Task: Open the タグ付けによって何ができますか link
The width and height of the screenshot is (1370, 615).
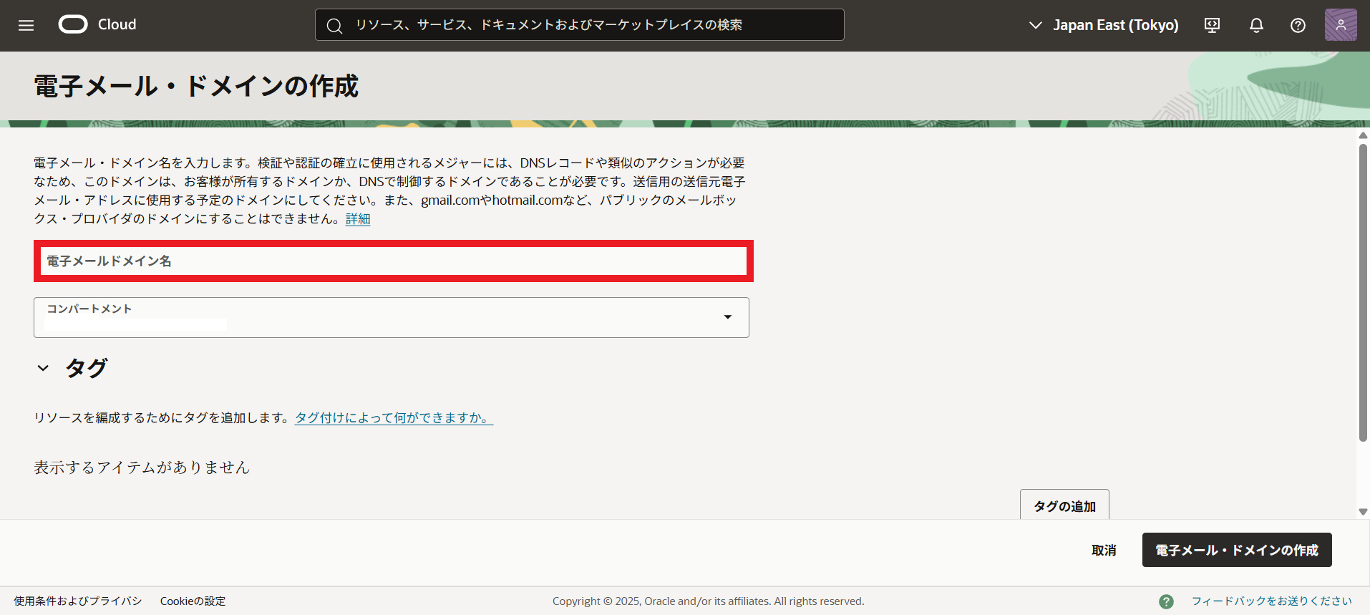Action: tap(393, 417)
